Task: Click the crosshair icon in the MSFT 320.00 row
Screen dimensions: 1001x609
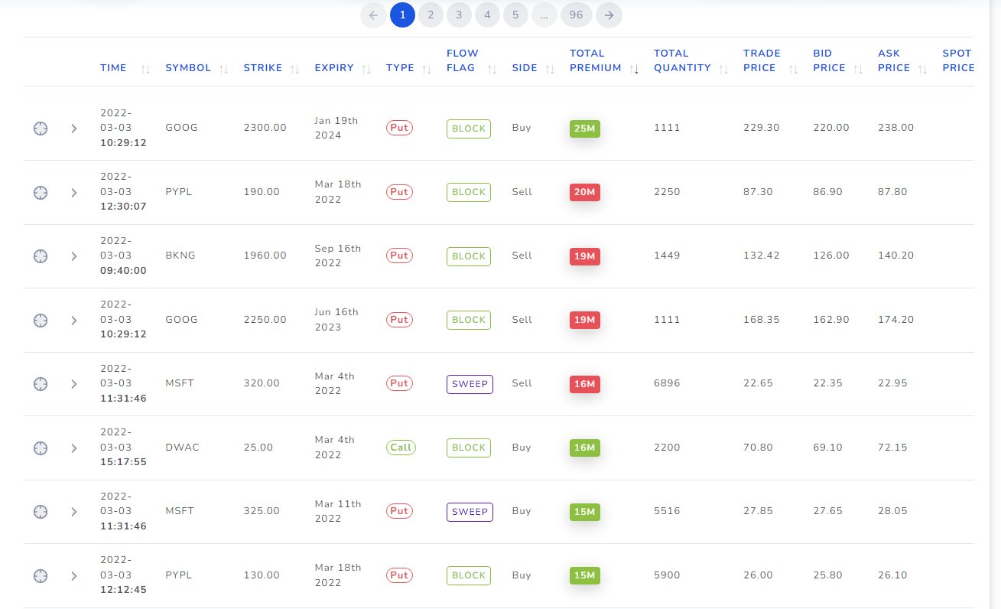Action: click(x=41, y=384)
